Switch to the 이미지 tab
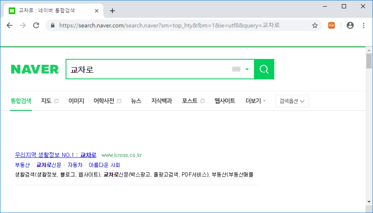This screenshot has width=373, height=213. tap(76, 101)
